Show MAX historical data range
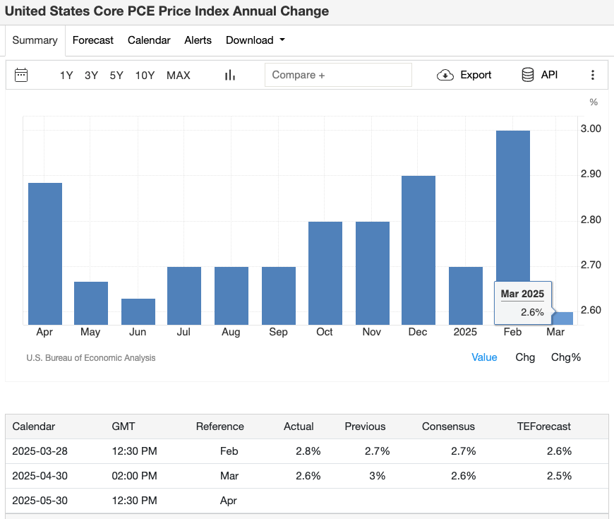614x519 pixels. (x=178, y=75)
